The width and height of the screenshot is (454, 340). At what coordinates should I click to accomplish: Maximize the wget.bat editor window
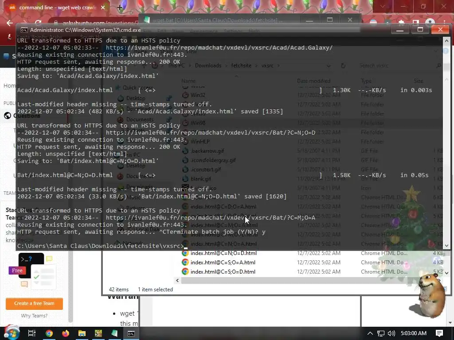click(x=330, y=19)
